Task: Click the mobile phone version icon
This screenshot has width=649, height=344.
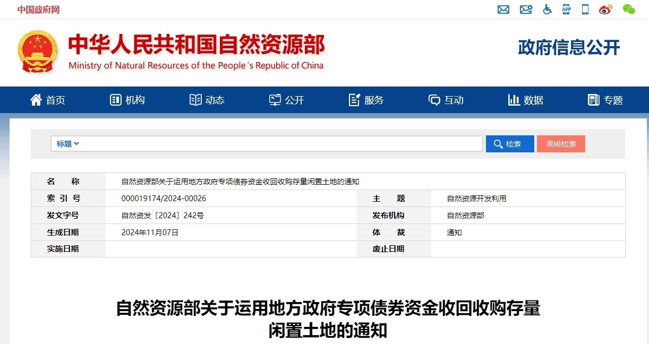Action: pyautogui.click(x=585, y=10)
